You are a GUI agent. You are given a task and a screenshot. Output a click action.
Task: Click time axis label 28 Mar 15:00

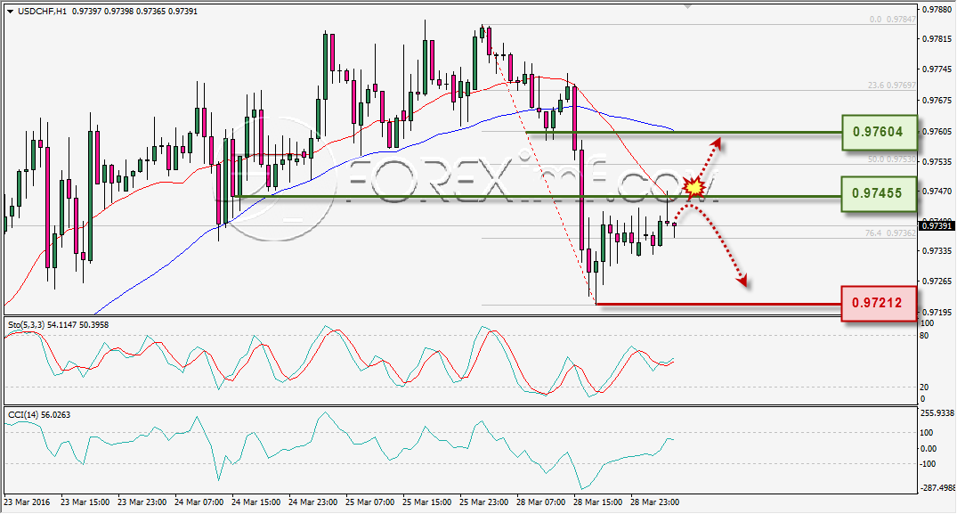(x=597, y=502)
